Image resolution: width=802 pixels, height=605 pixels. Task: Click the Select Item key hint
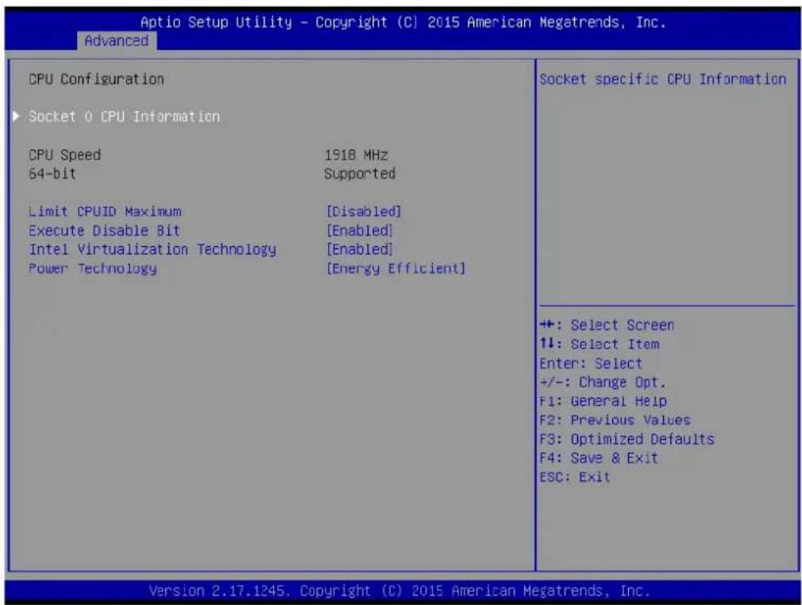(600, 344)
